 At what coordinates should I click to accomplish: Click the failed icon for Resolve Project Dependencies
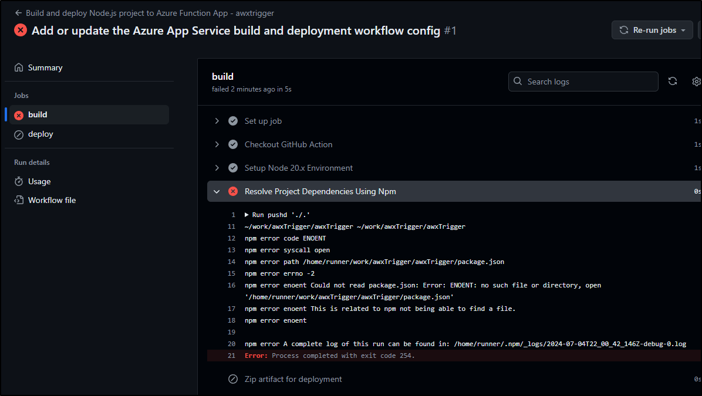point(233,191)
